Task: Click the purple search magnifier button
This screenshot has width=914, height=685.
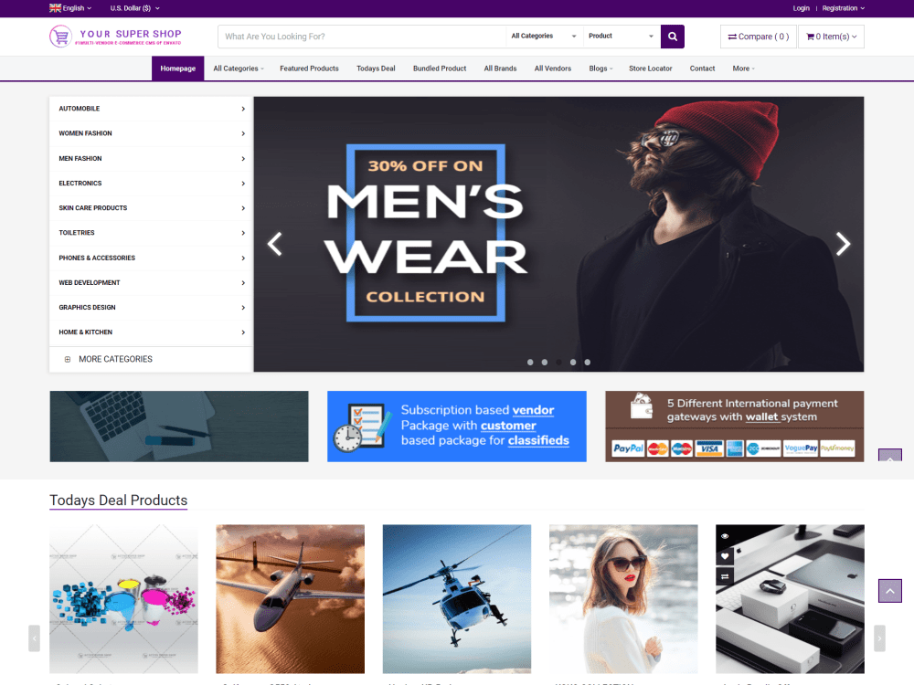Action: pyautogui.click(x=672, y=37)
